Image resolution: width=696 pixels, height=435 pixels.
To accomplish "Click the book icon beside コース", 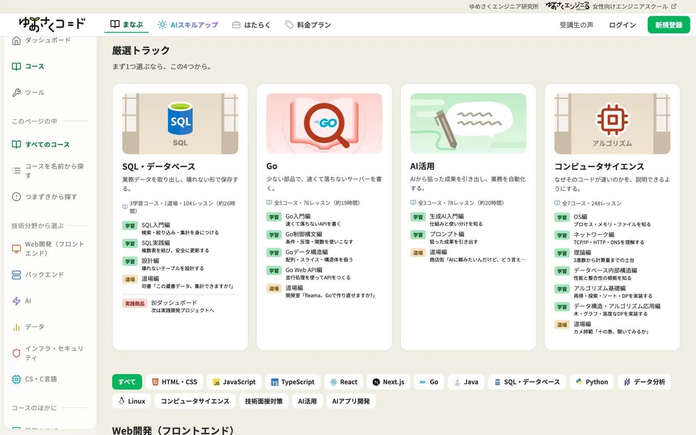I will 16,66.
